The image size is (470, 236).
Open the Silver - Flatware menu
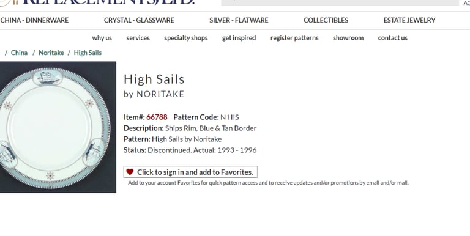pyautogui.click(x=239, y=20)
